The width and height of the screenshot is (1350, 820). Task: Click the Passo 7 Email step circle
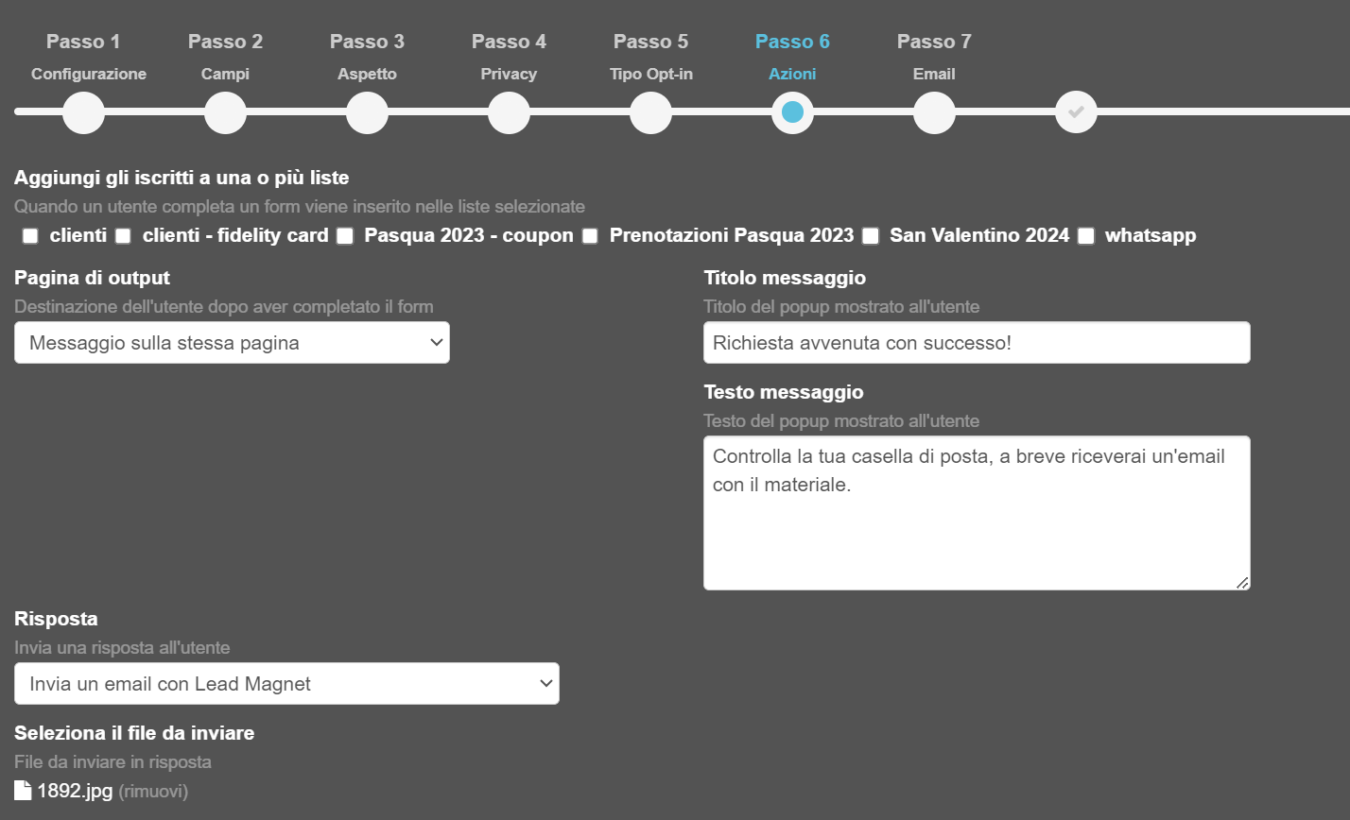coord(934,111)
